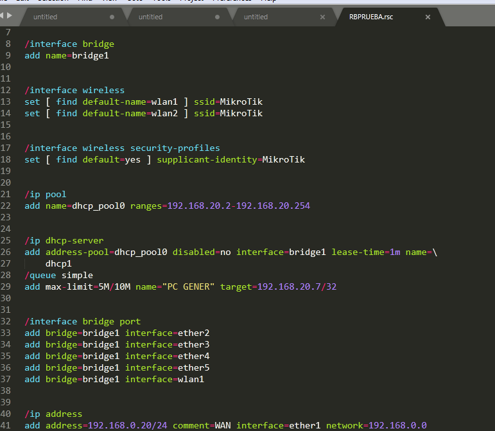Close the third untitled tab
495x431 pixels.
323,17
